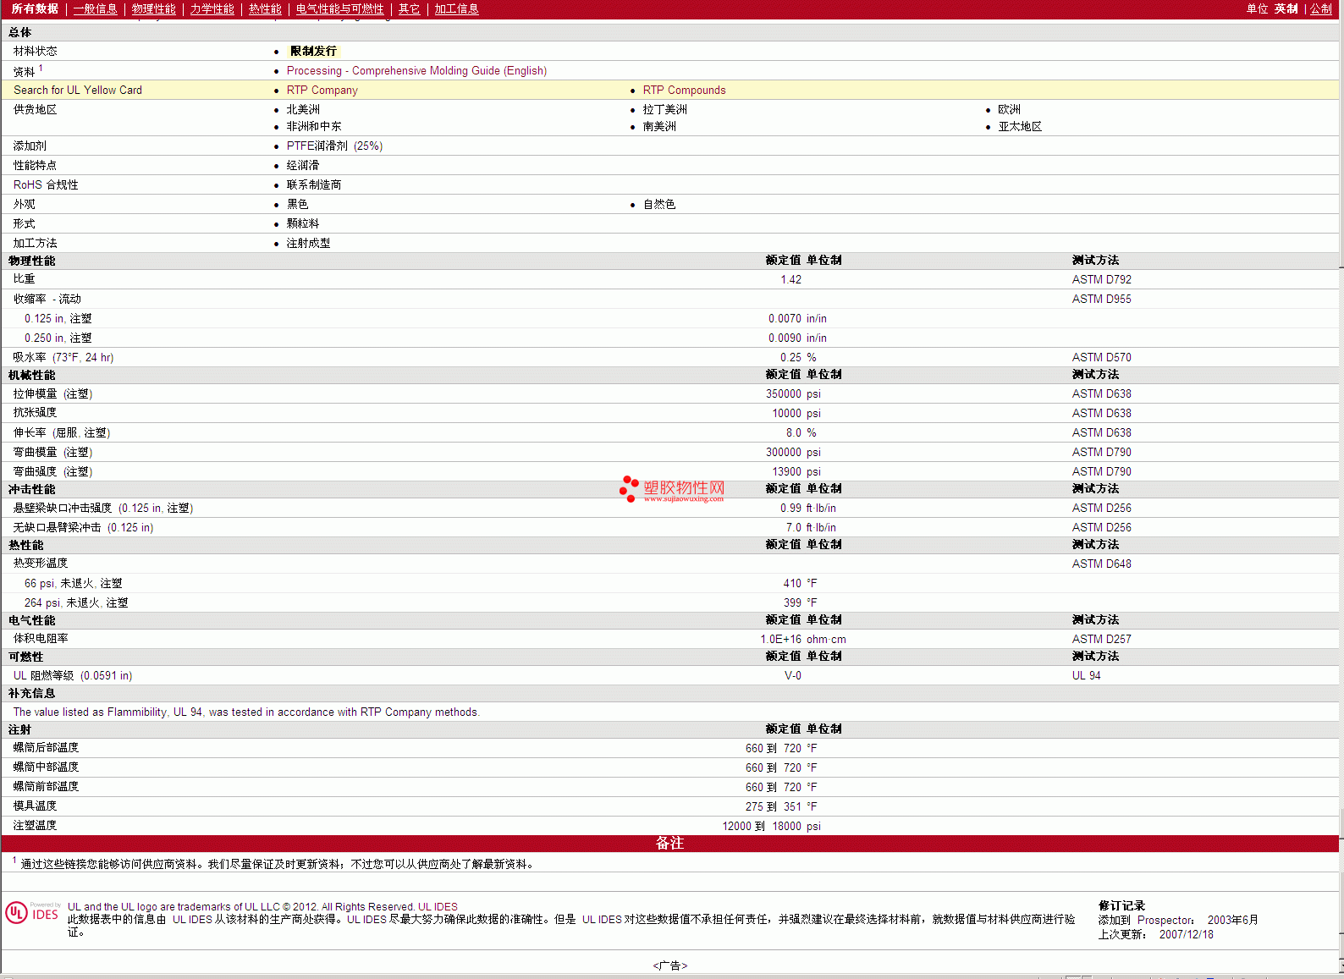
Task: Select 模具温度 row label
Action: (35, 806)
